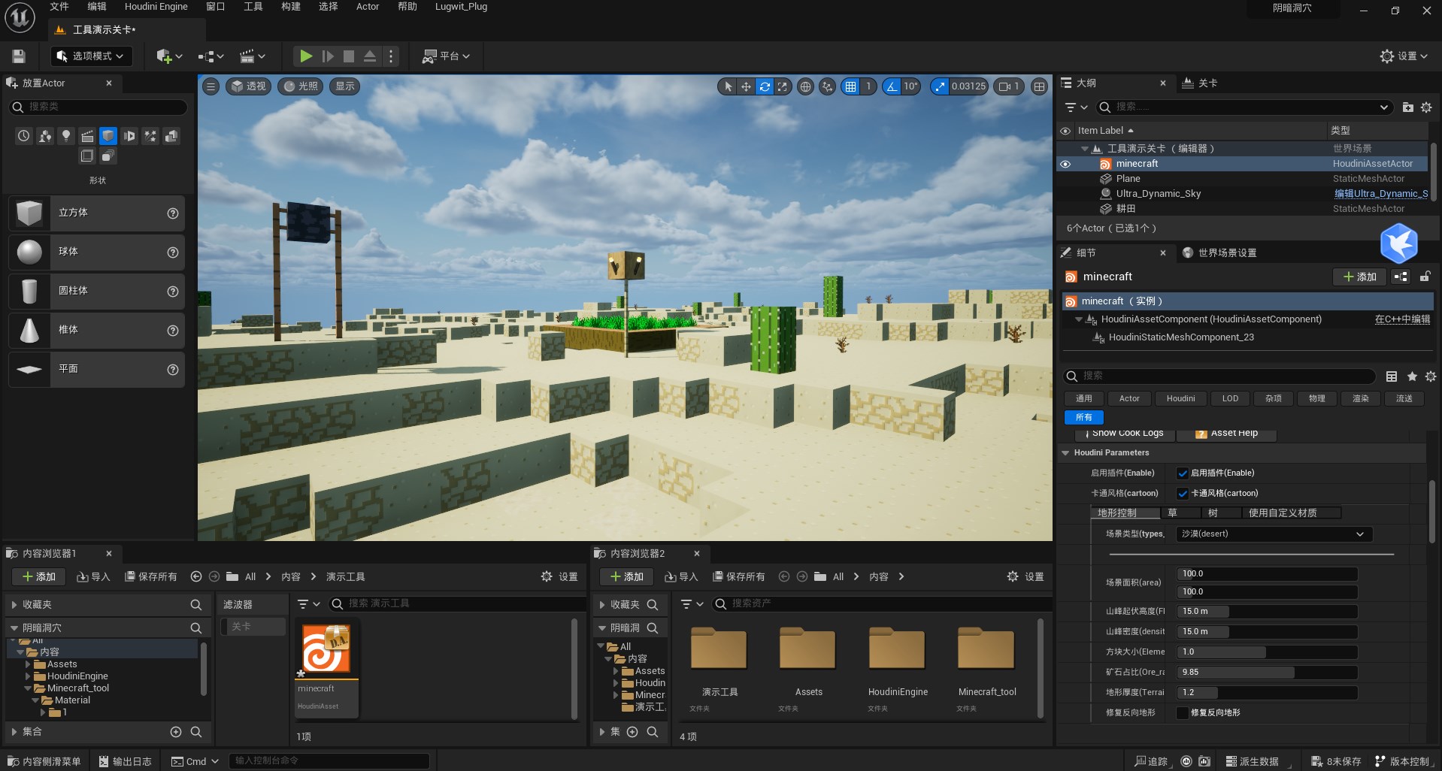The height and width of the screenshot is (771, 1442).
Task: Open the quick add content toolbar icon
Action: [x=169, y=56]
